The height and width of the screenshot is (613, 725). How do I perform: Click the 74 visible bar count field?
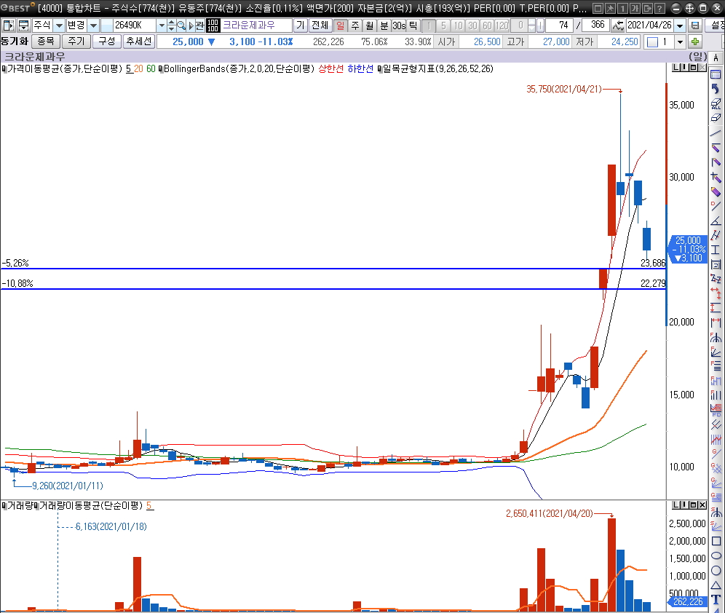tap(559, 25)
